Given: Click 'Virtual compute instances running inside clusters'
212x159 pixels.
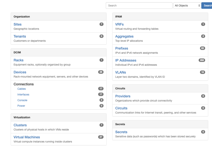Looking at the screenshot, I should tap(43, 142).
